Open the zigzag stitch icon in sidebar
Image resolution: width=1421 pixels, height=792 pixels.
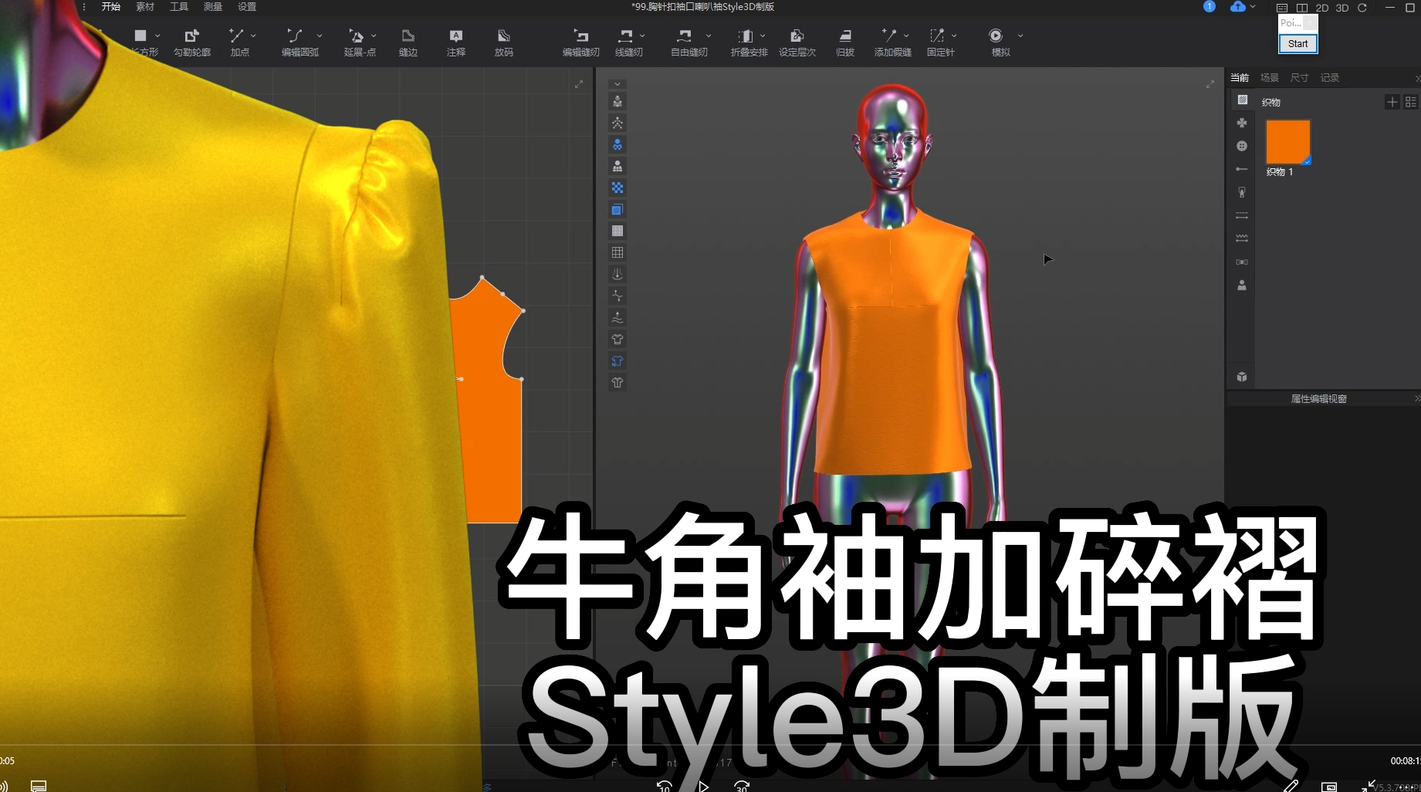(1242, 239)
